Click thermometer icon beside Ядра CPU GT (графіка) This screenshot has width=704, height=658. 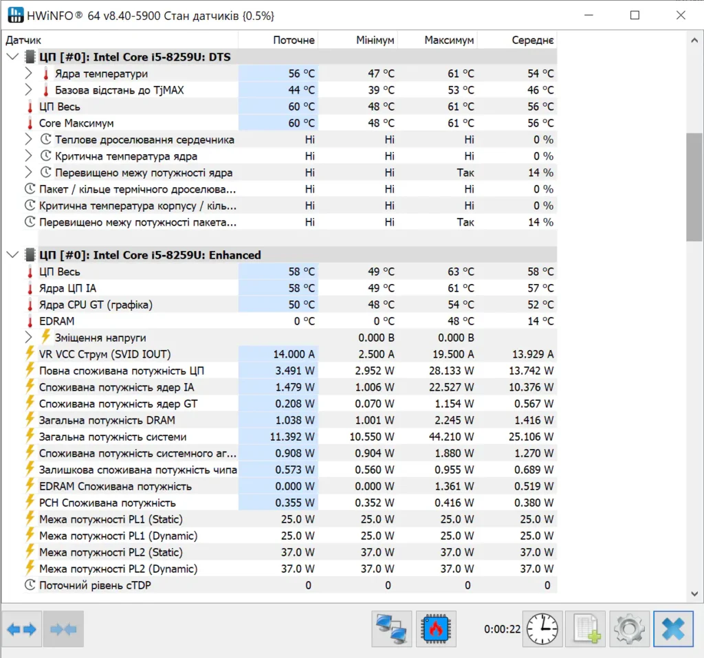tap(30, 305)
